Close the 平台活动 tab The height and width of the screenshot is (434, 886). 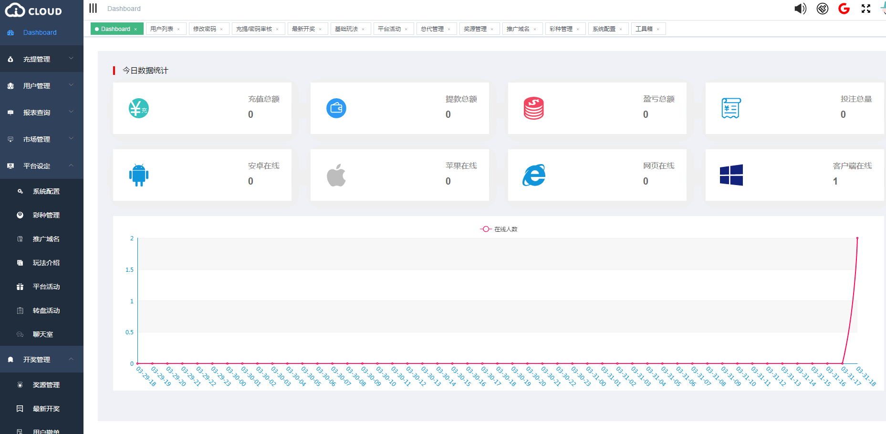click(406, 29)
